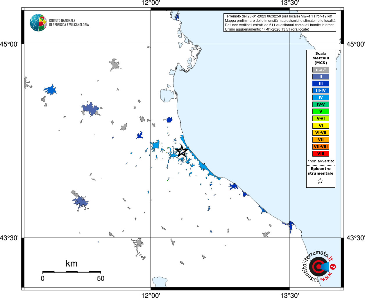
Task: Select the VI-VII legend swatch
Action: point(321,133)
